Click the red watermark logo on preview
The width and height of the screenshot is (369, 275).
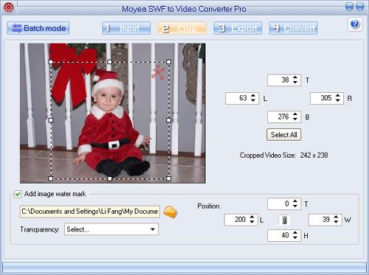158,72
